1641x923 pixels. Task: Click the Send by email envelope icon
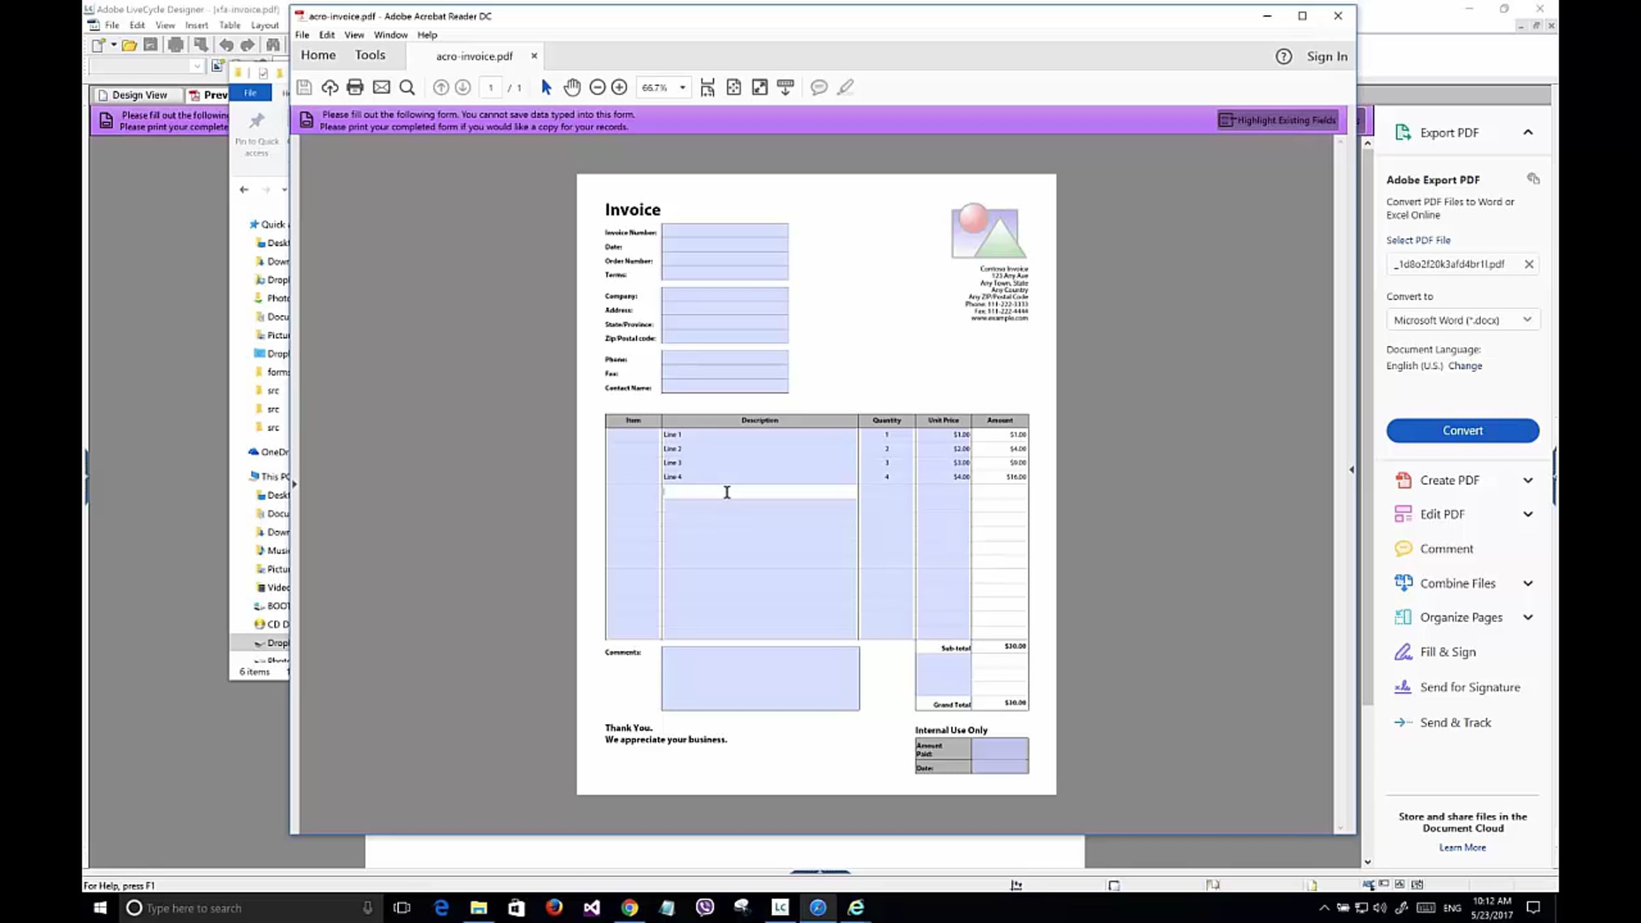click(x=382, y=87)
